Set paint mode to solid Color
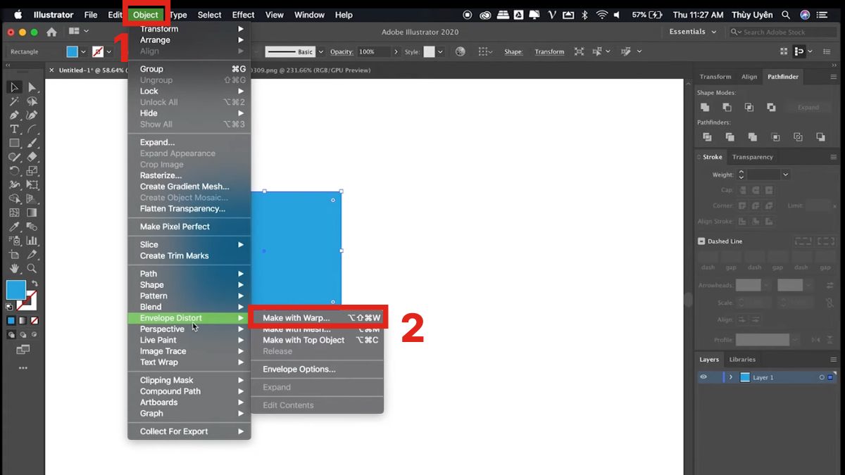 (11, 321)
